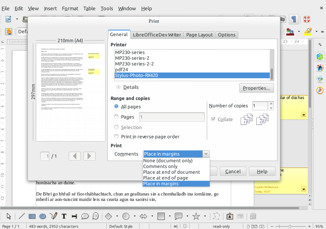Select pdf24 in the printer list
Screen dimensions: 326x229
coord(121,70)
